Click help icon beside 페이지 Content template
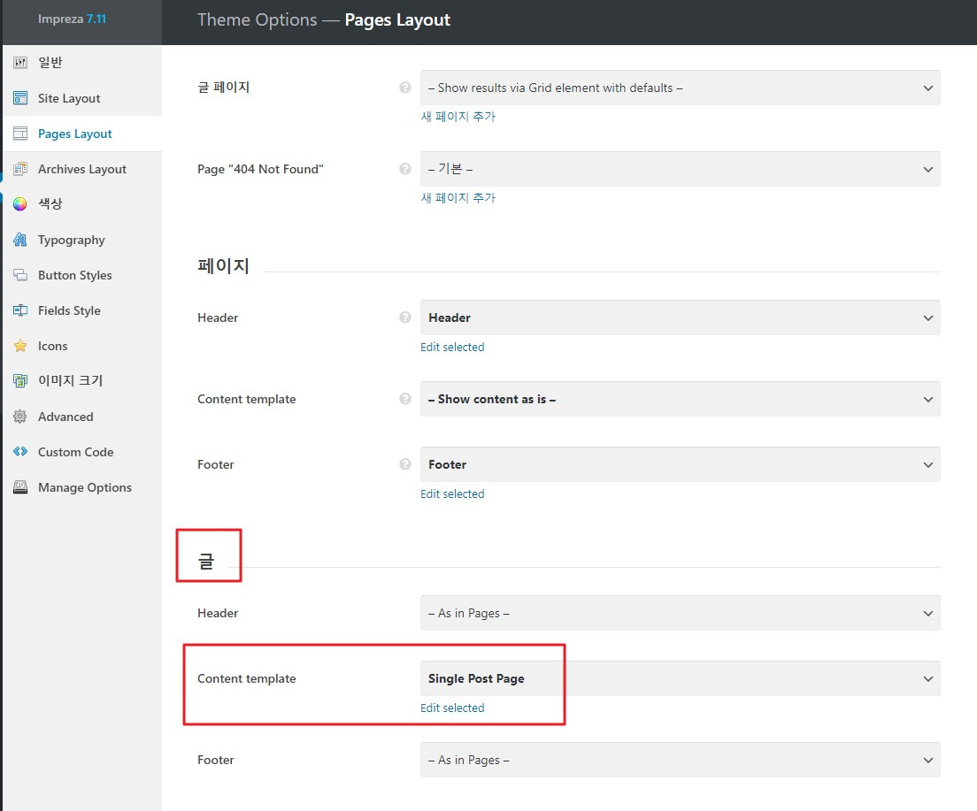Viewport: 977px width, 811px height. click(x=405, y=399)
